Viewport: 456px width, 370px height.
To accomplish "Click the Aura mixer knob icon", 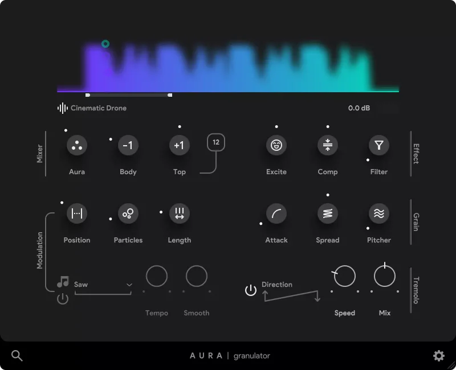I will (x=77, y=145).
